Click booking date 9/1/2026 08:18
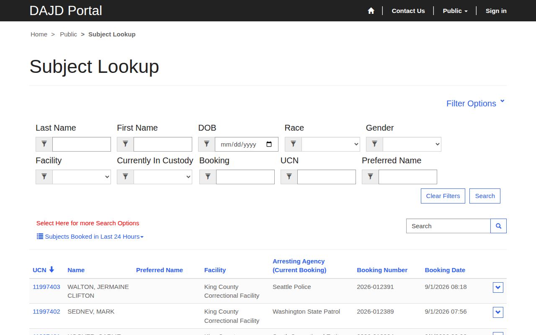Viewport: 536px width, 335px height. 446,287
